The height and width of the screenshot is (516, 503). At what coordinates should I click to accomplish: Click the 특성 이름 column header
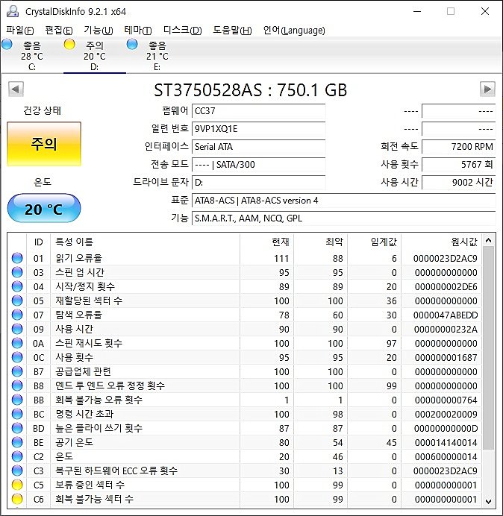point(145,242)
